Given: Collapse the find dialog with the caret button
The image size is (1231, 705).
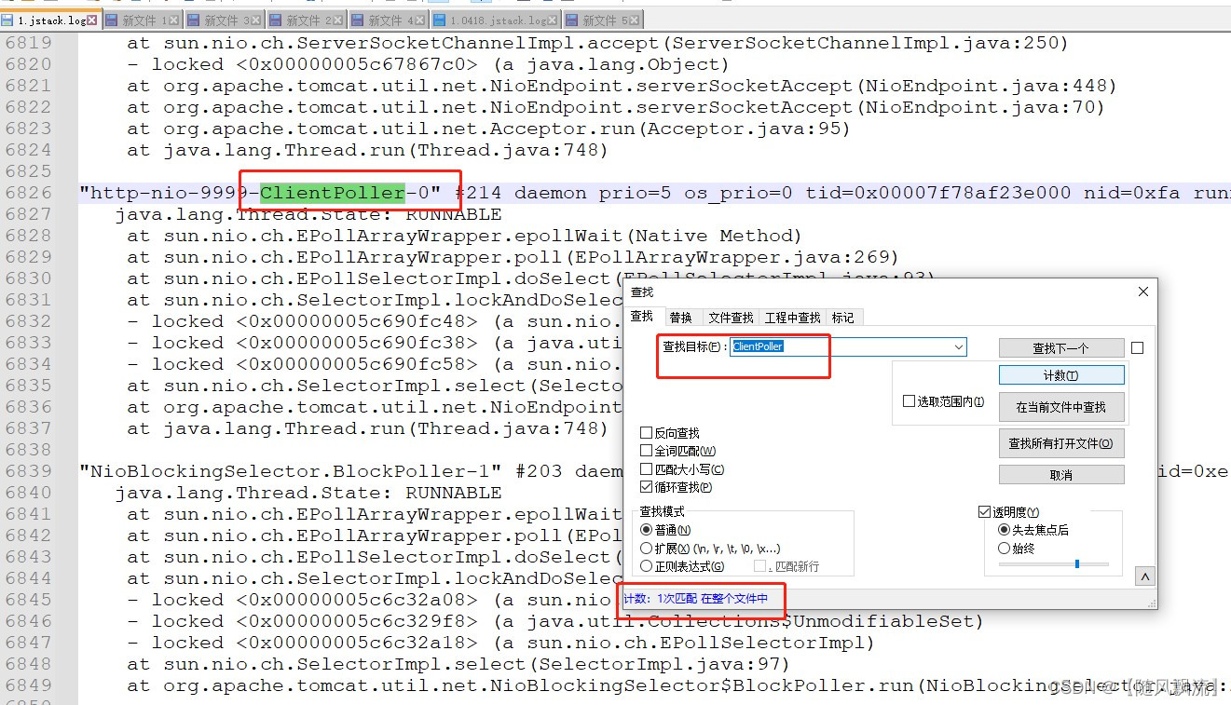Looking at the screenshot, I should (1145, 576).
